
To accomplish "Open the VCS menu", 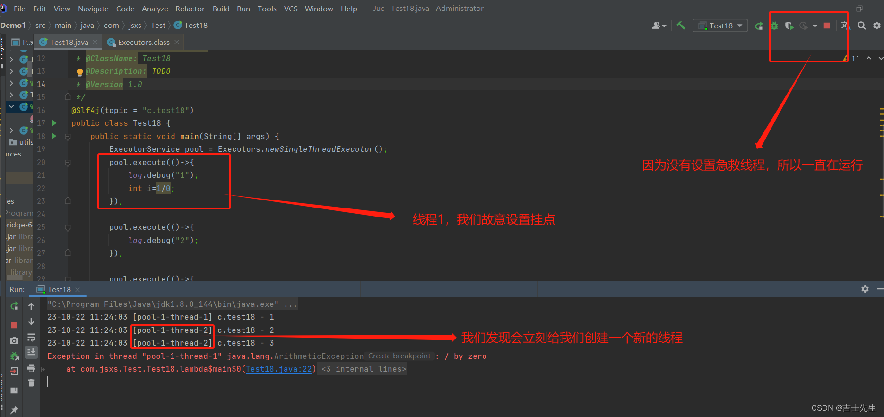I will pos(291,9).
